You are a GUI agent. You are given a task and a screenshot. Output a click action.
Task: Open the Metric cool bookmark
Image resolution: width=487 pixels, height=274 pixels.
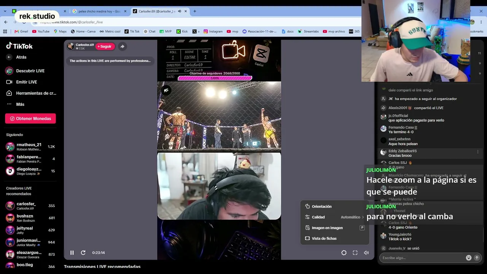110,32
